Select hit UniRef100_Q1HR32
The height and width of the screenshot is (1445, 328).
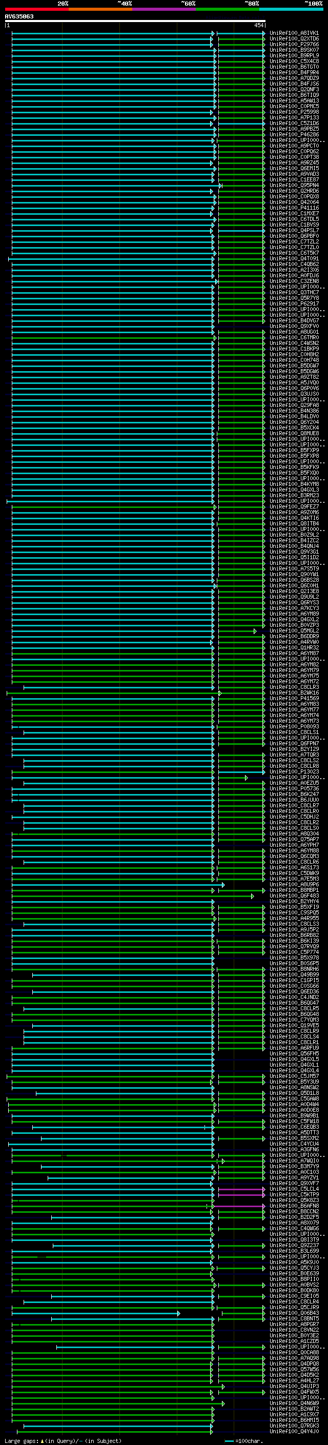point(294,648)
